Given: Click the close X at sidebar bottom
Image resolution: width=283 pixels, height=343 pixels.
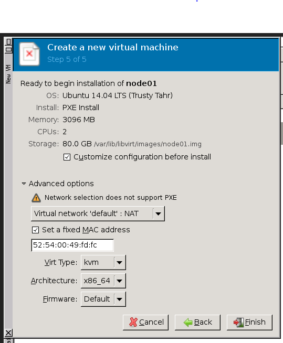Looking at the screenshot, I should coord(8,333).
